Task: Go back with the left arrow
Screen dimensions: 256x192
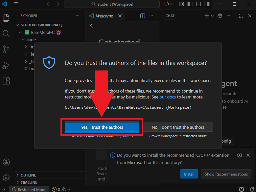Action: coord(49,4)
